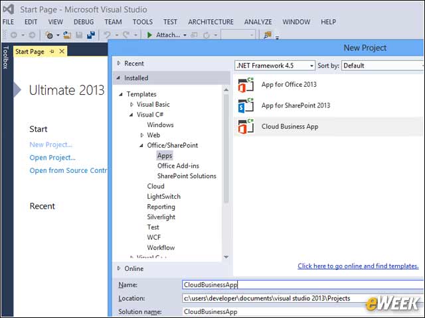Click the Redo toolbar icon
Screen dimensions: 425x318
(x=126, y=35)
